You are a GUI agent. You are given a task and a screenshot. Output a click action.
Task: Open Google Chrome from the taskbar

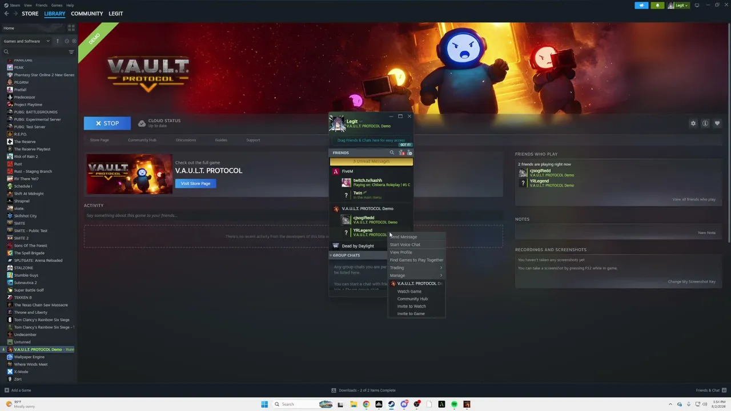pyautogui.click(x=366, y=404)
